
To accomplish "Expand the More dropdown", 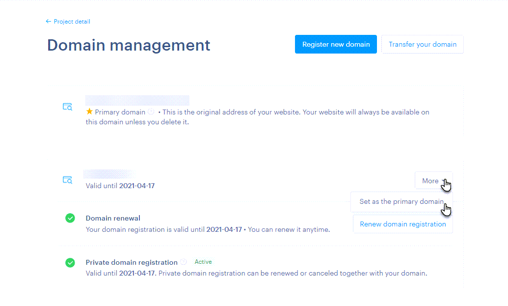I will point(430,181).
